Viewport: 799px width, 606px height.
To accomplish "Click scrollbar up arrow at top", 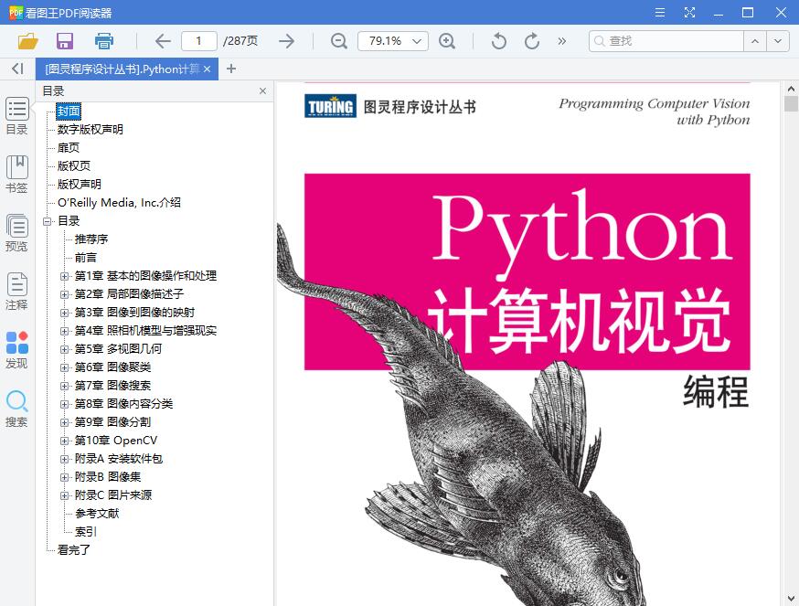I will point(791,89).
